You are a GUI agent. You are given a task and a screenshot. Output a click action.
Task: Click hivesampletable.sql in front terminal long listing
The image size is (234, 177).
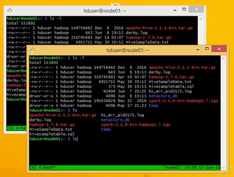[x=171, y=87]
